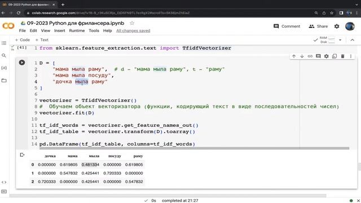Open the Tools menu
The width and height of the screenshot is (361, 203).
(94, 30)
